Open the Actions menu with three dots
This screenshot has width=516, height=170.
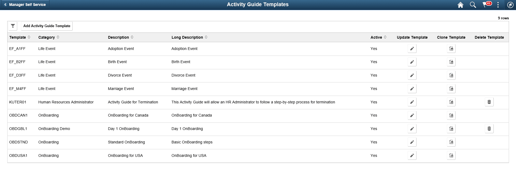[498, 5]
